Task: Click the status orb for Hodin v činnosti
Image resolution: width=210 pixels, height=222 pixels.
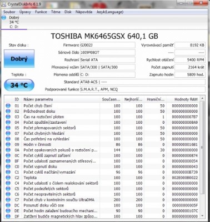Action: [x=8, y=144]
